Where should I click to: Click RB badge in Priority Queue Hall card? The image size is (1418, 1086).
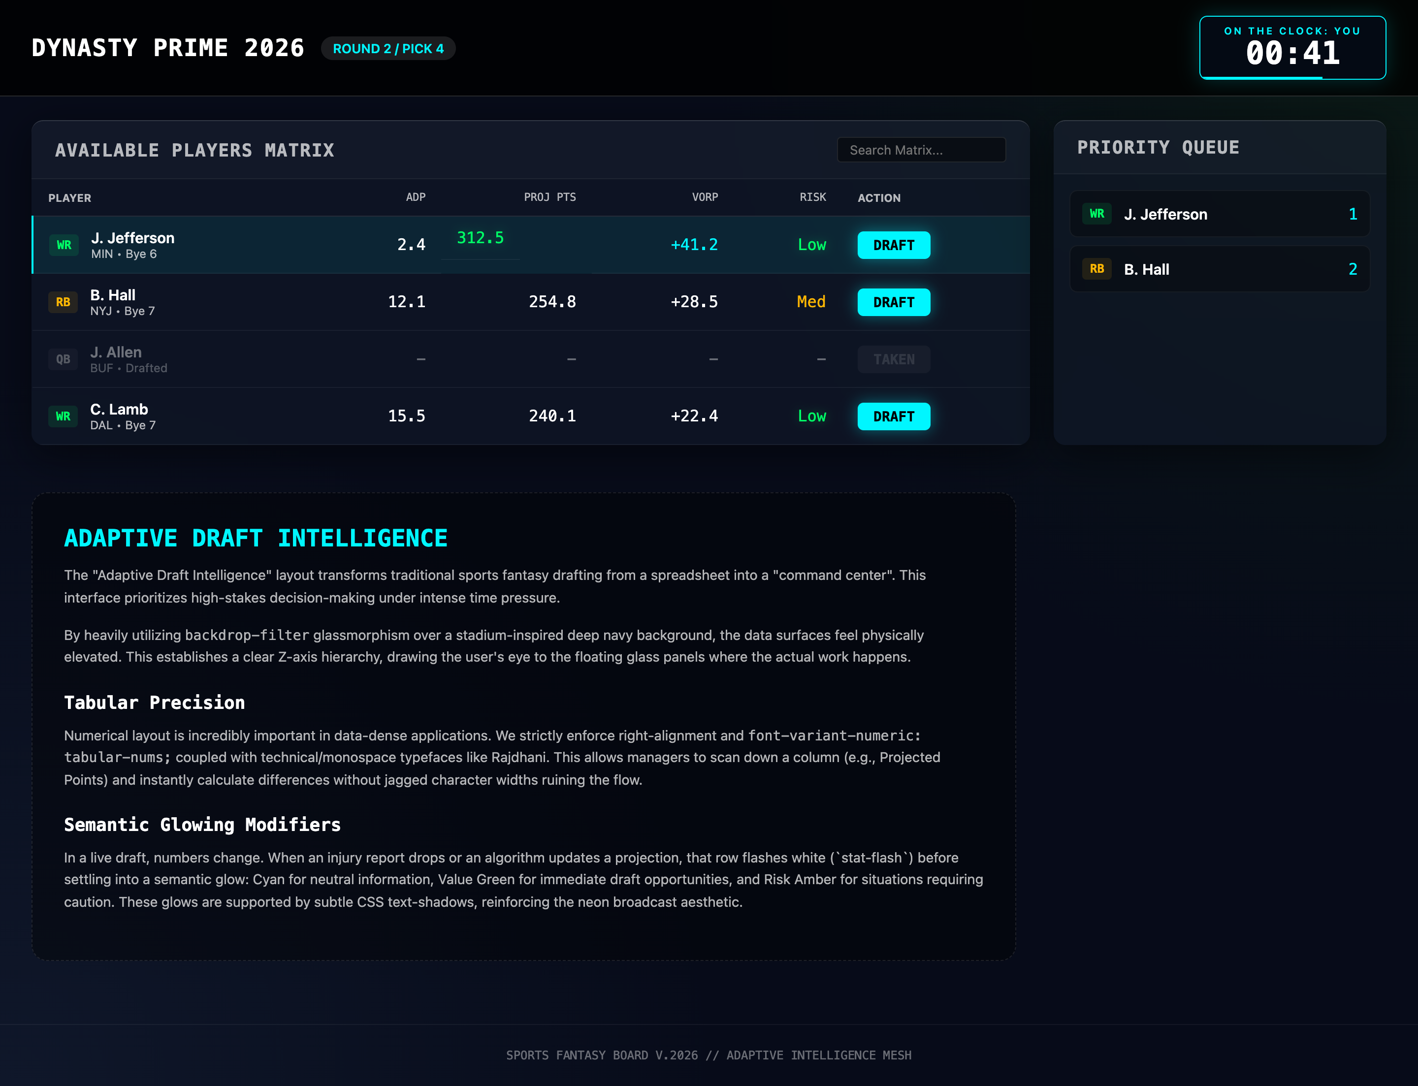point(1096,269)
